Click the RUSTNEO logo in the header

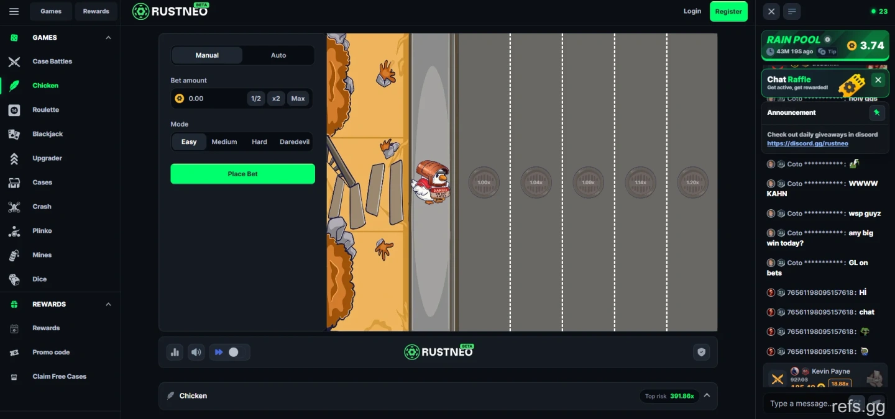pyautogui.click(x=171, y=11)
